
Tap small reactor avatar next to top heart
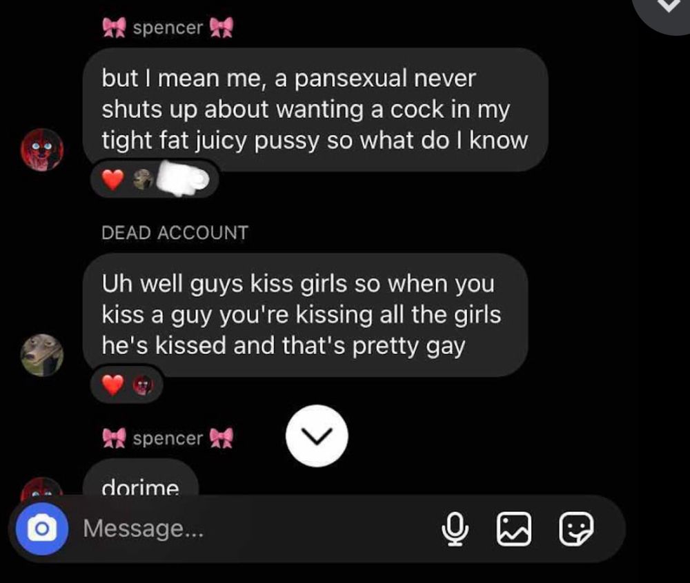pos(144,179)
